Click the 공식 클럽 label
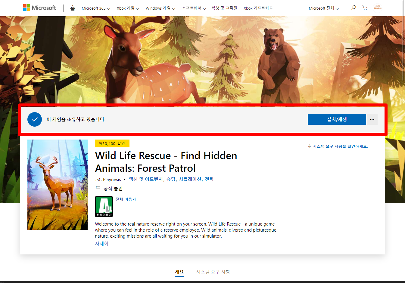The image size is (405, 283). (x=113, y=189)
